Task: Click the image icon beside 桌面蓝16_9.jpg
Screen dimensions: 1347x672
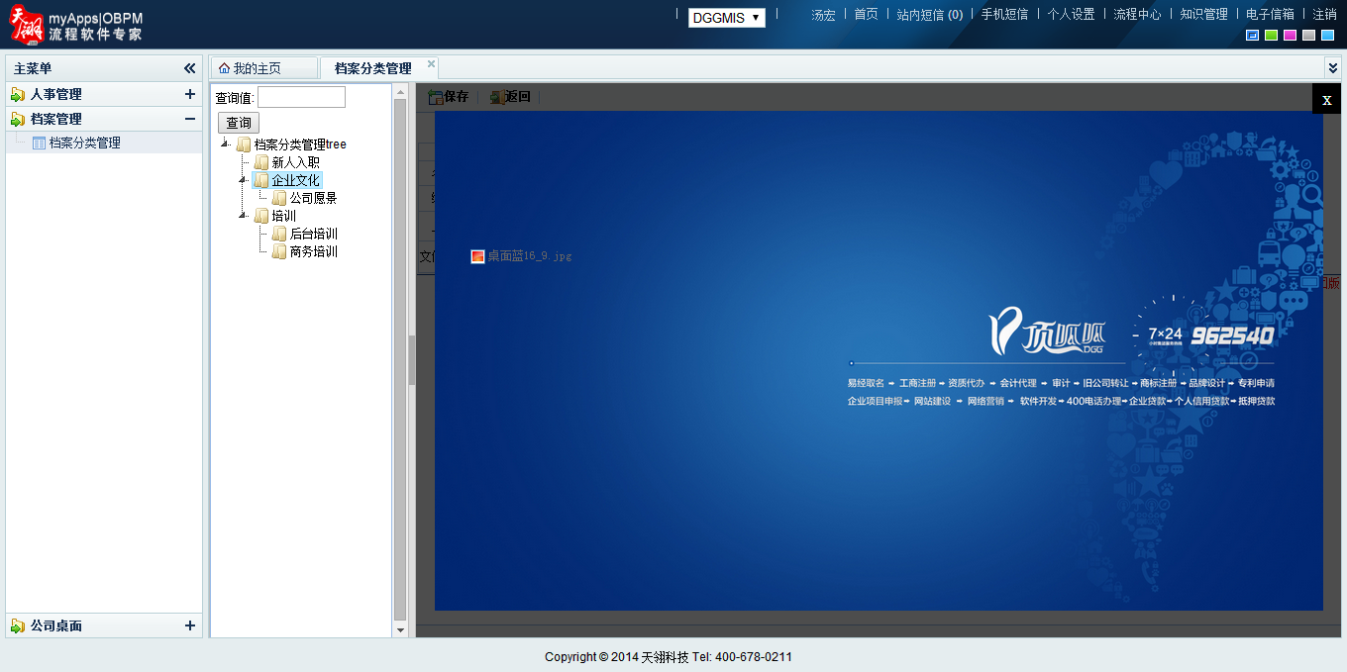Action: [x=477, y=256]
